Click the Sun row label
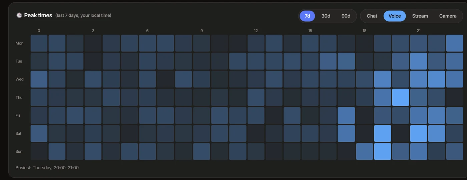This screenshot has width=467, height=180. click(x=19, y=151)
